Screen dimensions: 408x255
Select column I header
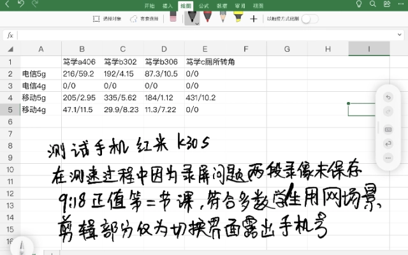tap(369, 49)
